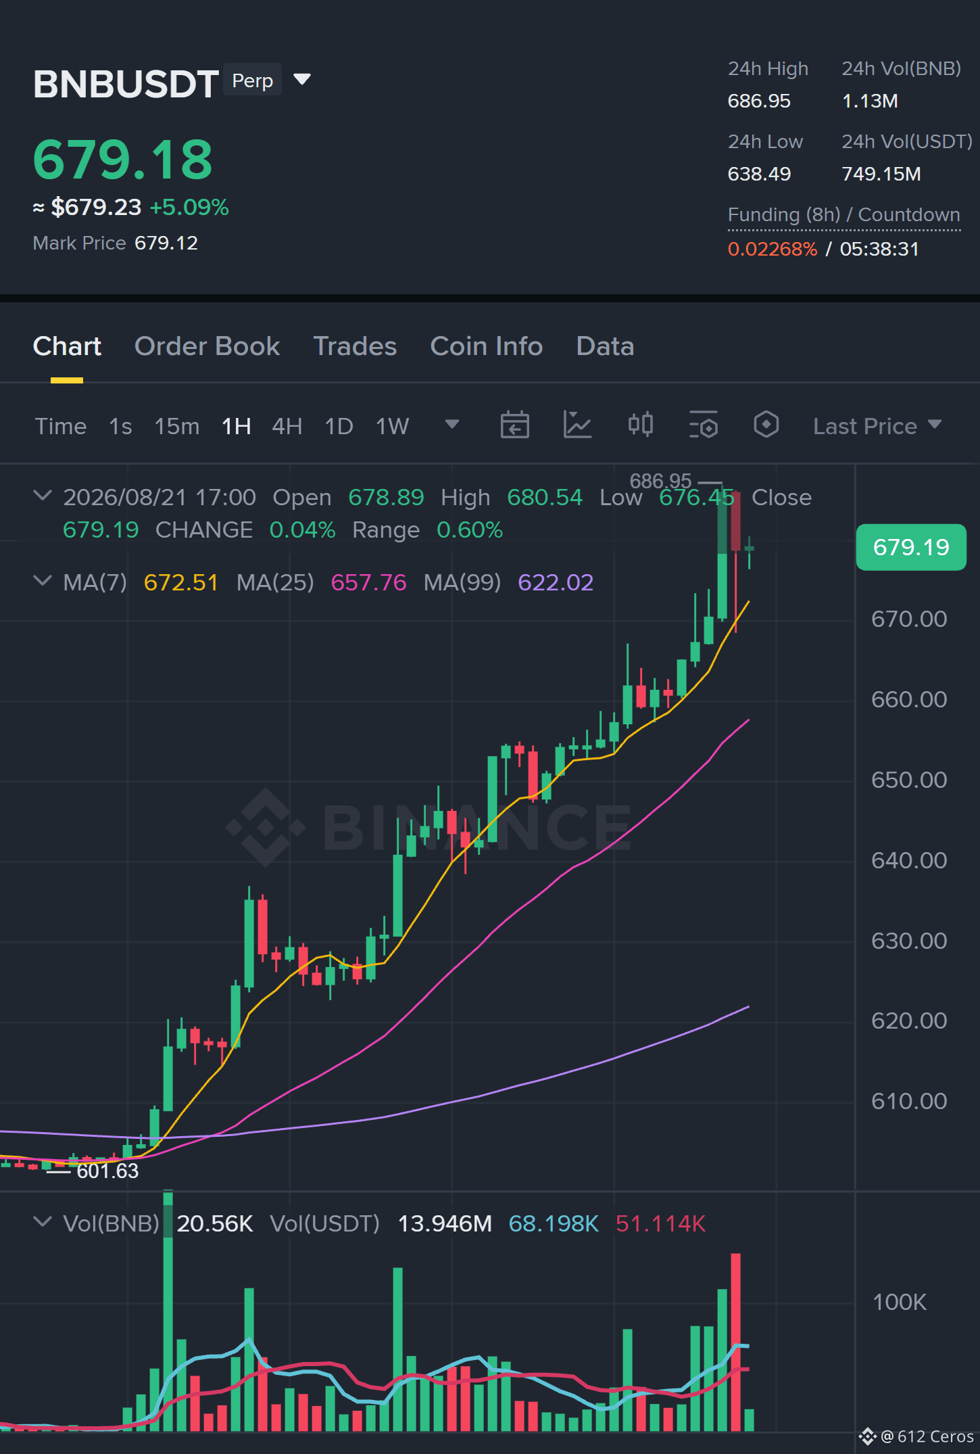Tap the candle timestamp 2026/08/21 17:00

click(160, 497)
